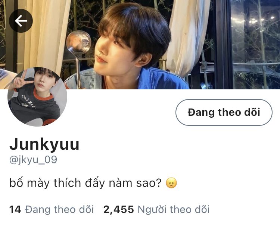This screenshot has width=280, height=226.
Task: Toggle the "Đang theo dõi" follow button
Action: tap(224, 112)
